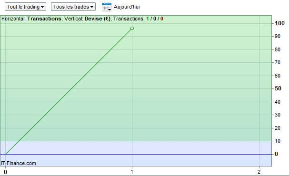Click the '70' value on vertical axis

(x=278, y=63)
